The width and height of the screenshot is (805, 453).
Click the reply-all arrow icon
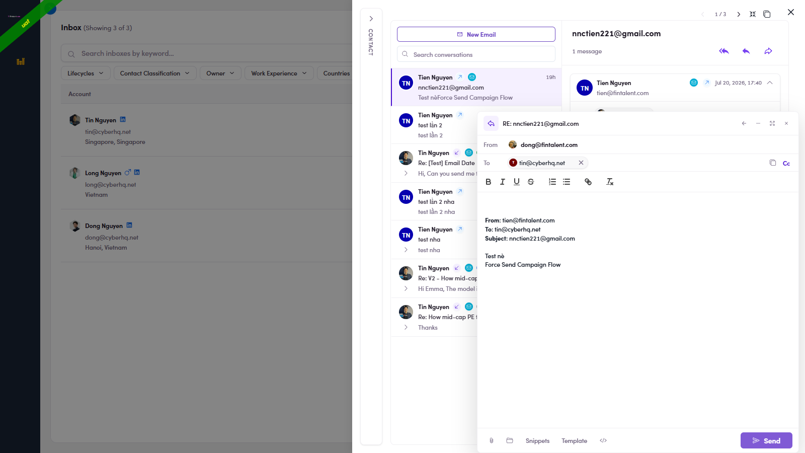[724, 51]
